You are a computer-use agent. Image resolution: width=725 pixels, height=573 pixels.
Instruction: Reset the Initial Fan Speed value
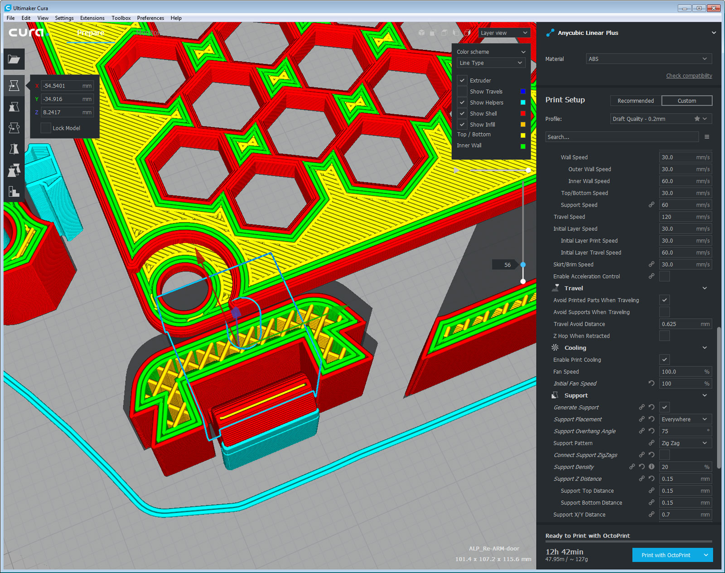pyautogui.click(x=652, y=384)
